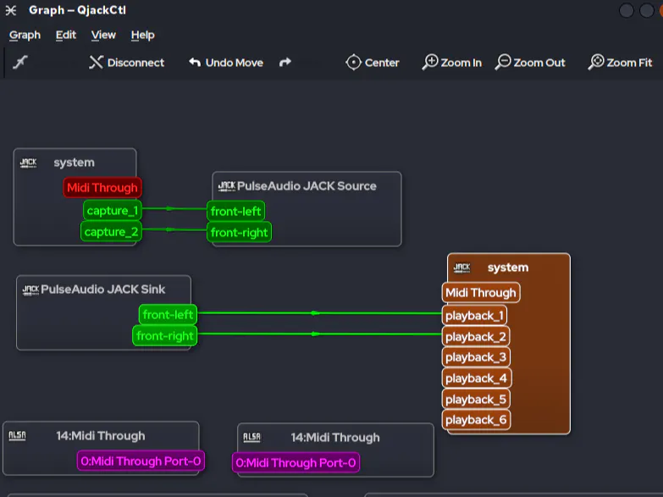663x497 pixels.
Task: Click the QjackCtl window icon in title bar
Action: click(x=11, y=10)
